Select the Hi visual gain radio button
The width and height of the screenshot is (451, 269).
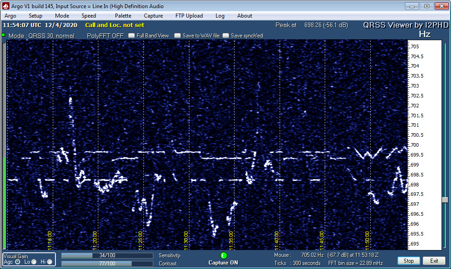coord(50,262)
